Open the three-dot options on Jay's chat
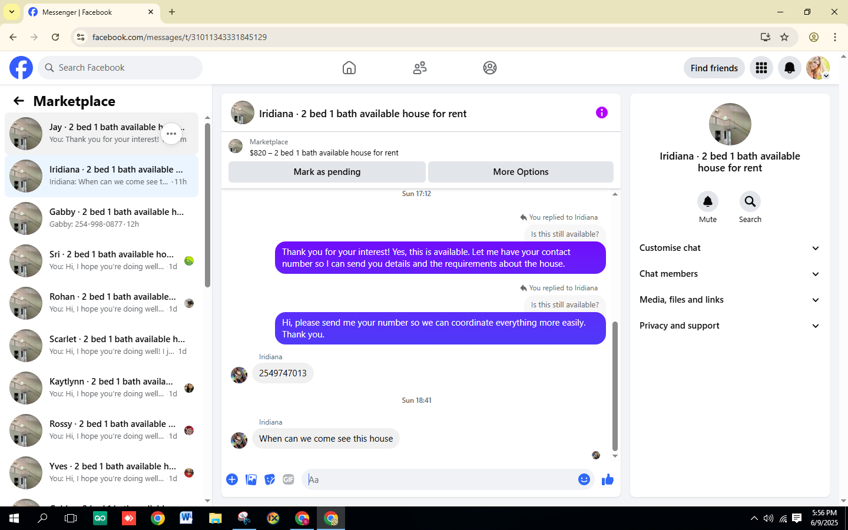 (x=171, y=134)
